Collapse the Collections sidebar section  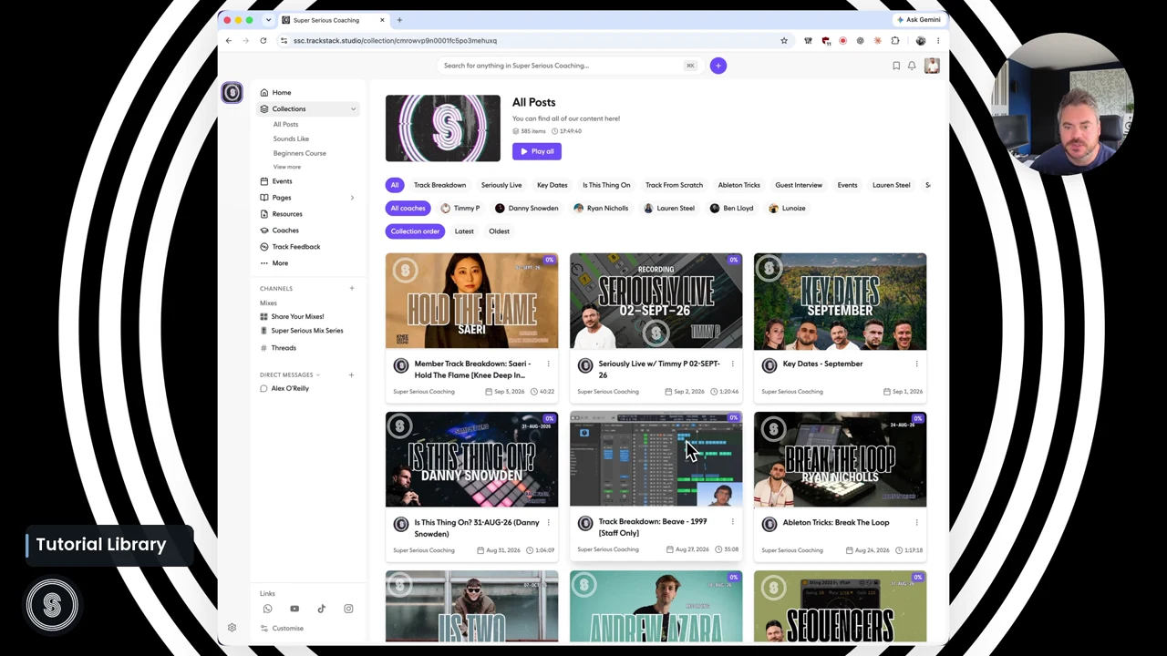pos(353,109)
